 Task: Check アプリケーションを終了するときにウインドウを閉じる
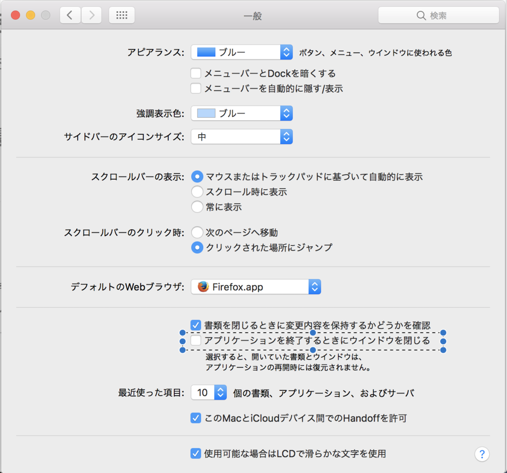[x=196, y=340]
